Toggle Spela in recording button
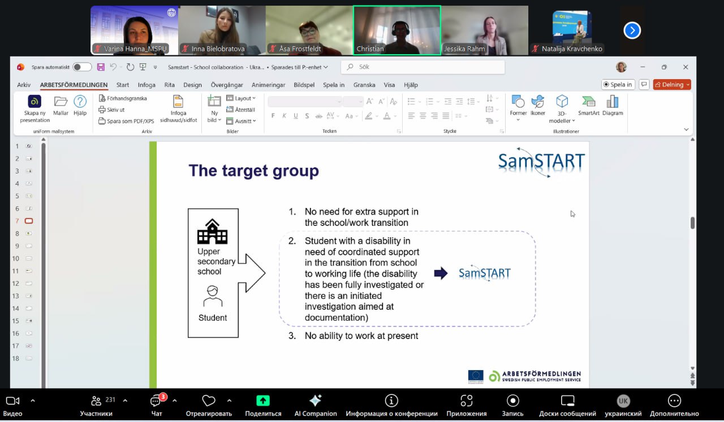Image resolution: width=724 pixels, height=422 pixels. [618, 85]
